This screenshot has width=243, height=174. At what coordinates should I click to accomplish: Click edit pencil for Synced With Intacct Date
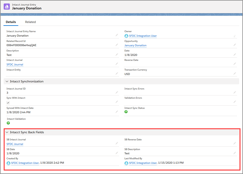(117, 112)
